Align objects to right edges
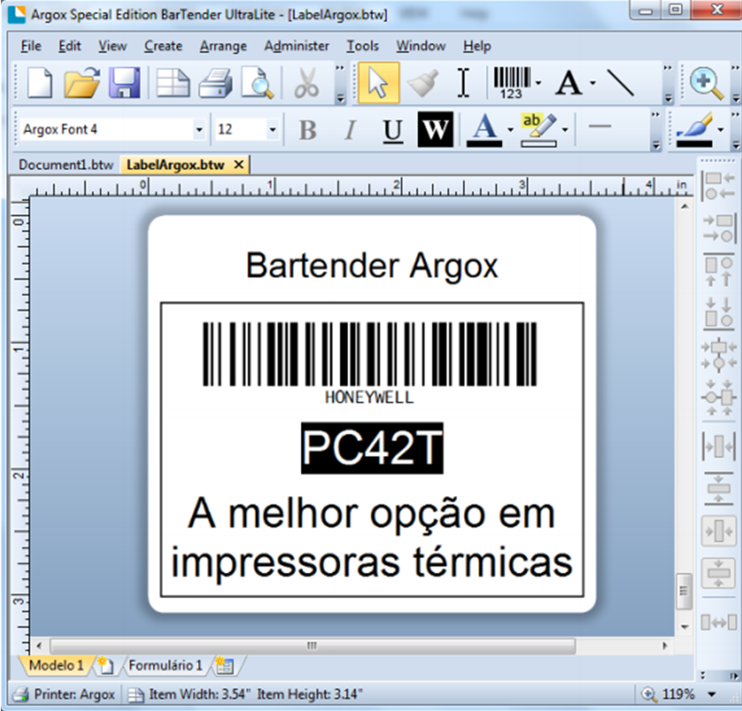The image size is (742, 711). pyautogui.click(x=719, y=228)
